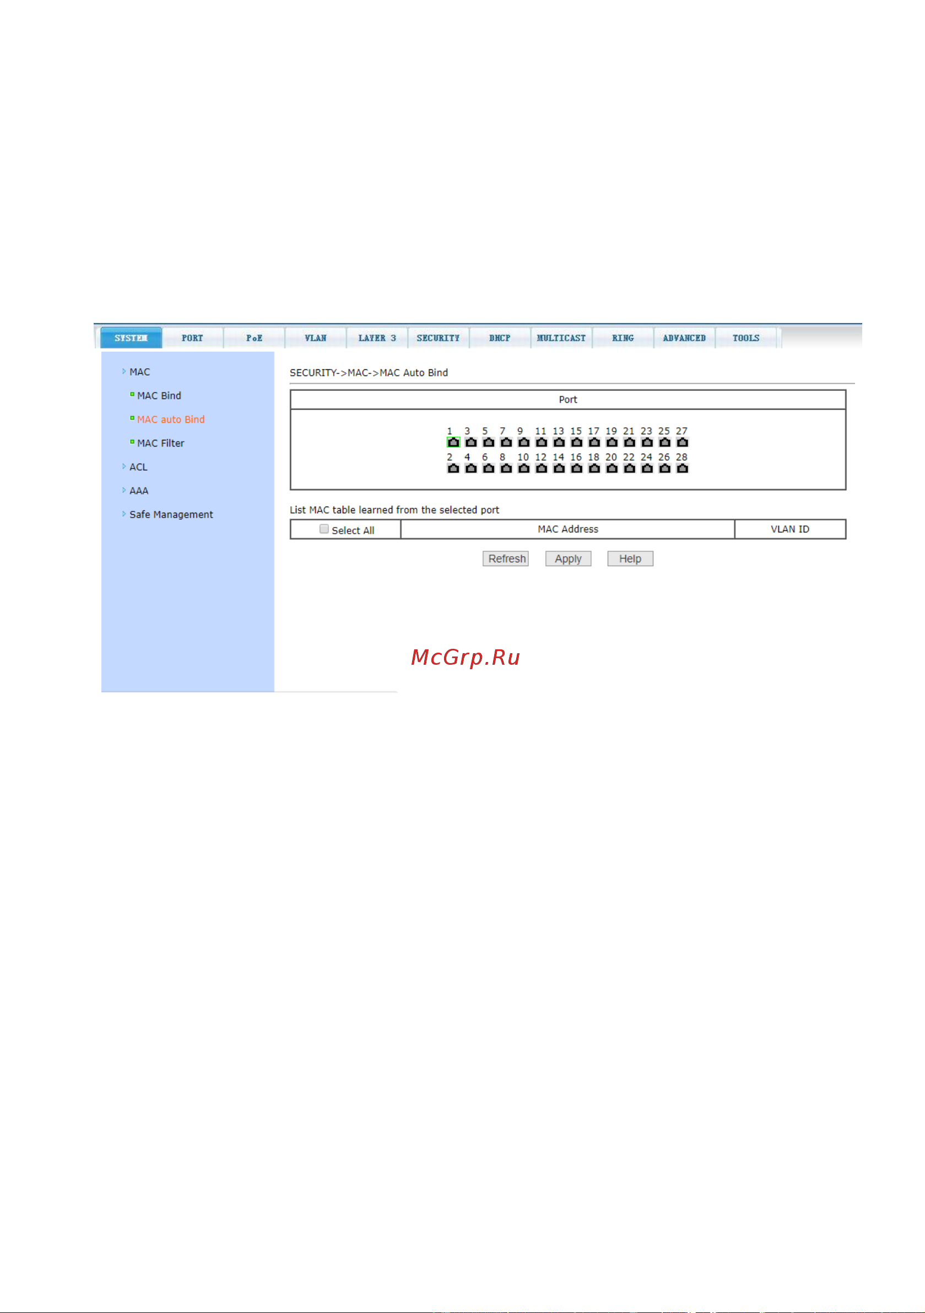Click the Help button
The width and height of the screenshot is (925, 1313).
click(630, 559)
